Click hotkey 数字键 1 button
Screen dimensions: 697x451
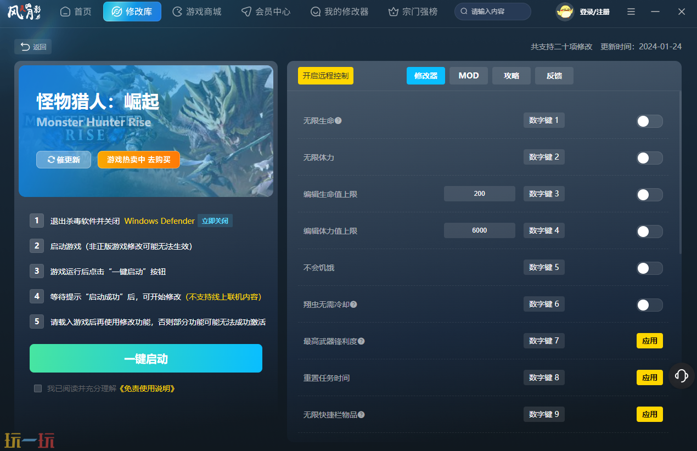tap(544, 120)
